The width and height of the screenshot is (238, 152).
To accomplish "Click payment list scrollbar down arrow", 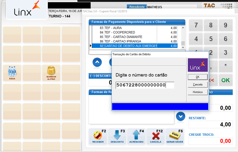I will 183,47.
